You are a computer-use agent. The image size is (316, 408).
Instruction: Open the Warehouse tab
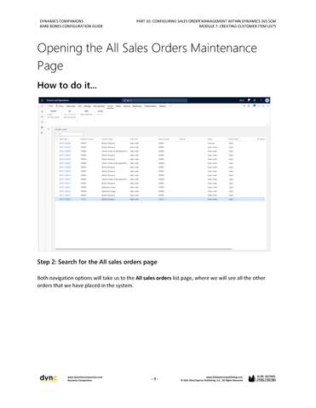137,106
